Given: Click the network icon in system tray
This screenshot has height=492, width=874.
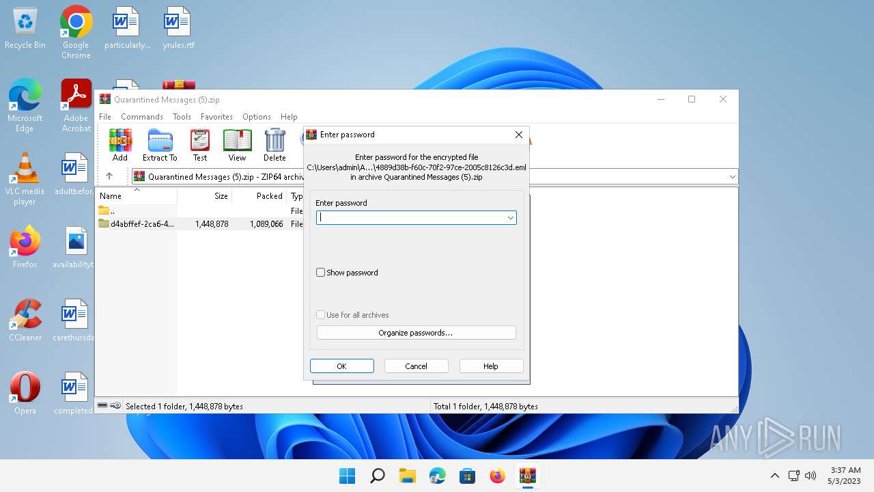Looking at the screenshot, I should (x=793, y=476).
